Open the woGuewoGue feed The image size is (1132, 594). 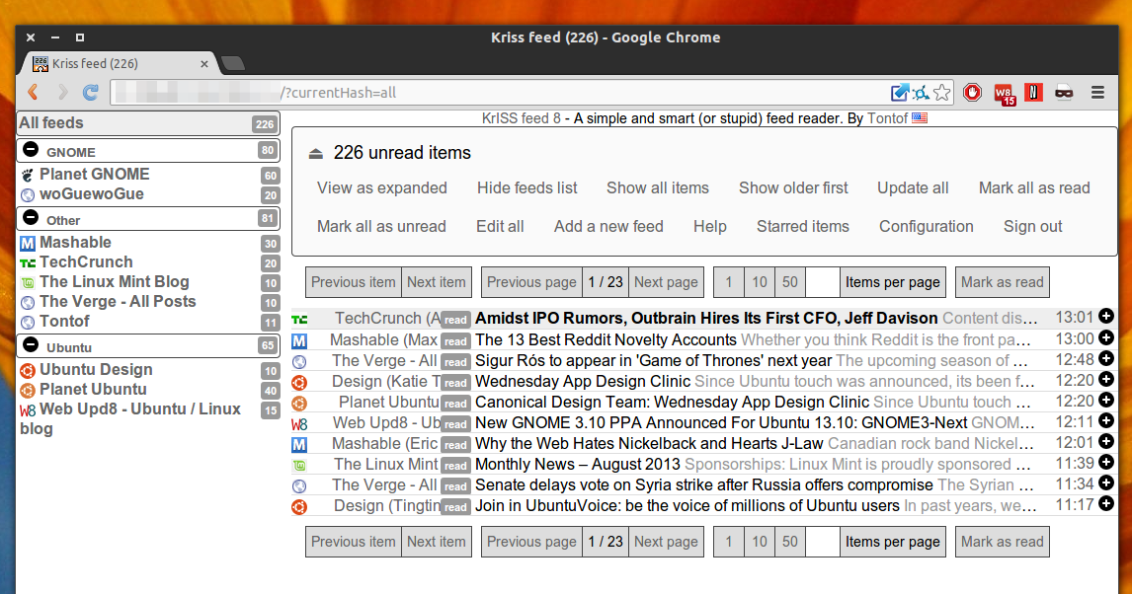(92, 194)
